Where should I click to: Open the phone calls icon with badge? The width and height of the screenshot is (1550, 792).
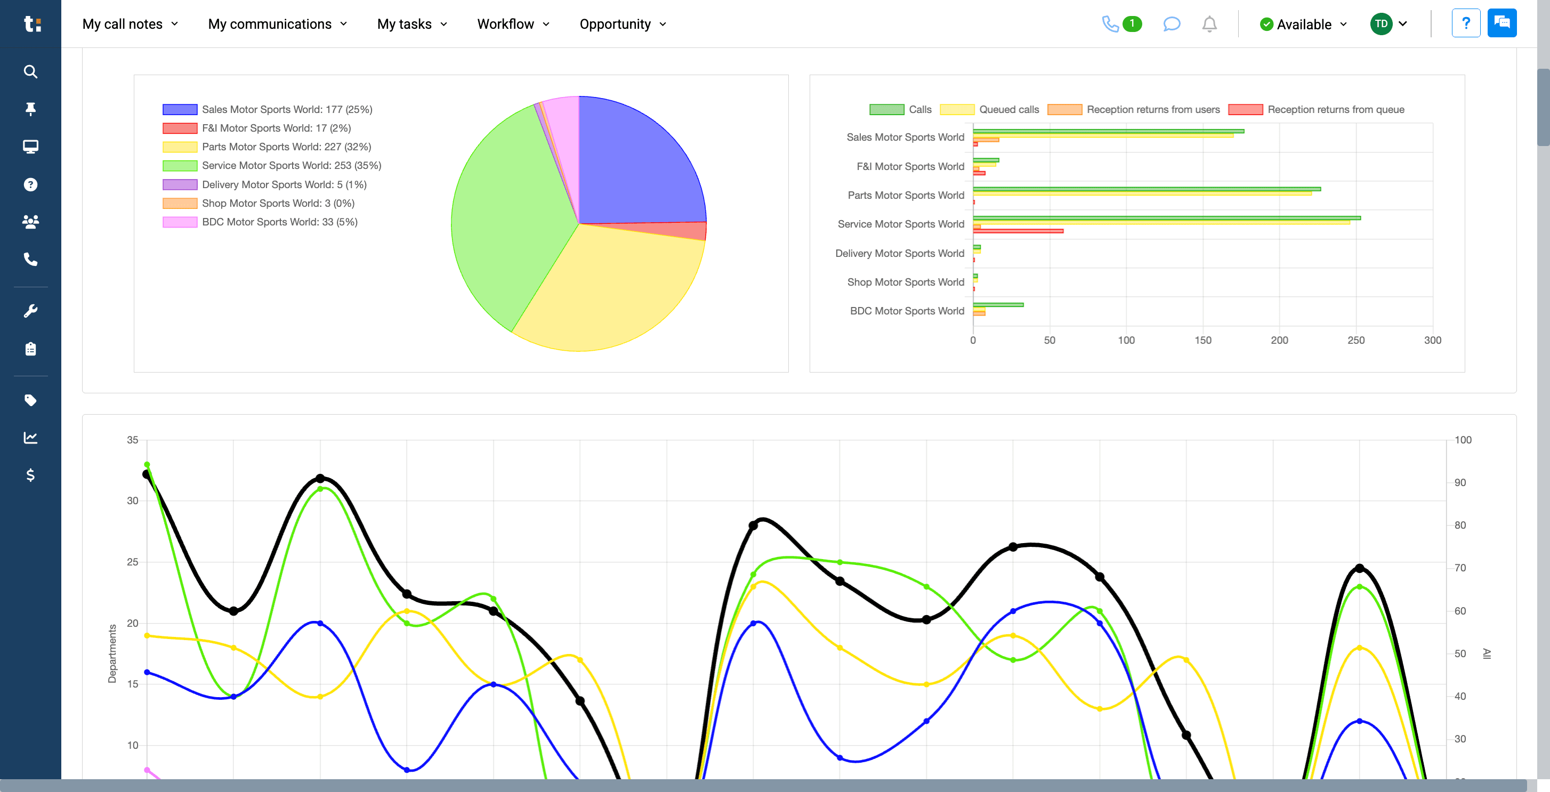point(1121,24)
